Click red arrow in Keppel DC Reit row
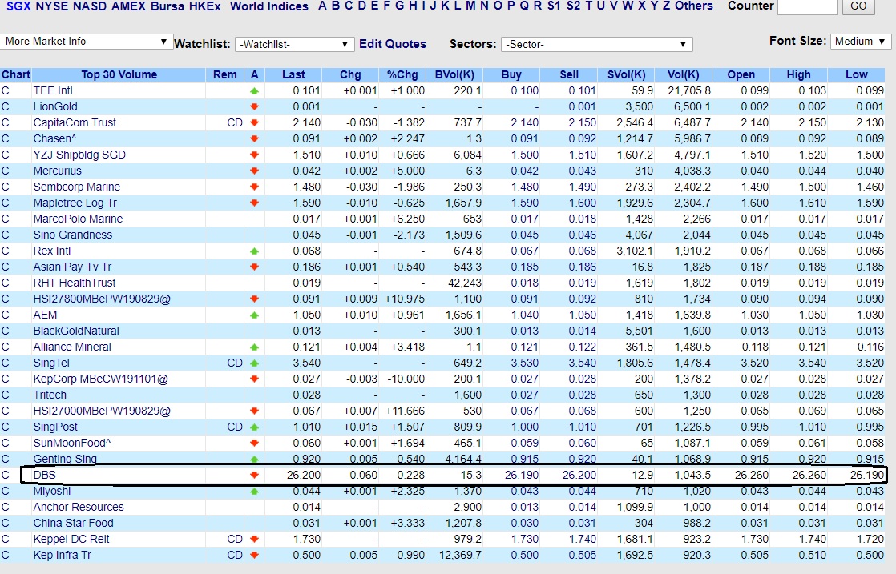 tap(254, 539)
